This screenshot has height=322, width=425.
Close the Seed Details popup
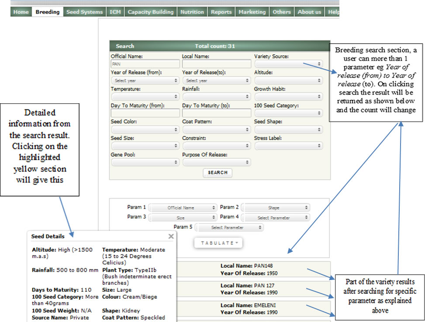coord(171,236)
